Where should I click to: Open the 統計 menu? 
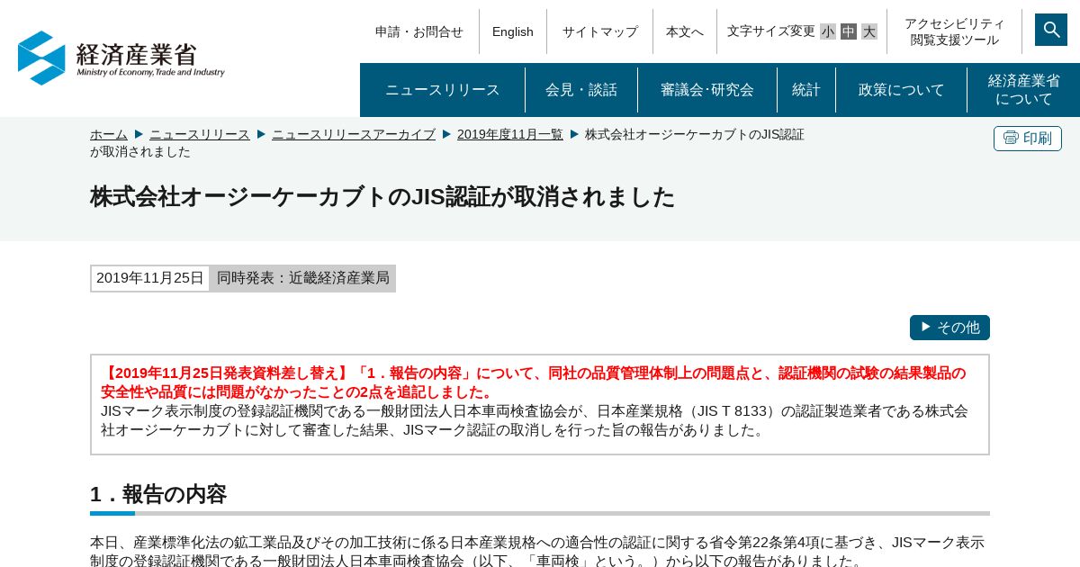coord(806,90)
